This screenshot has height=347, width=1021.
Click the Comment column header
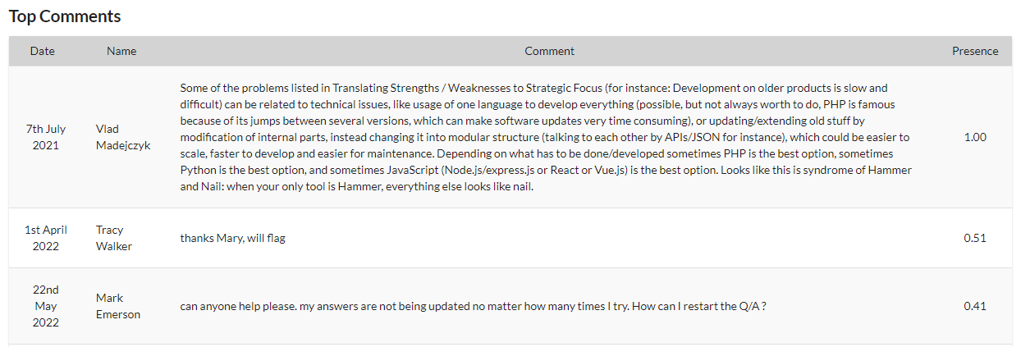point(549,51)
